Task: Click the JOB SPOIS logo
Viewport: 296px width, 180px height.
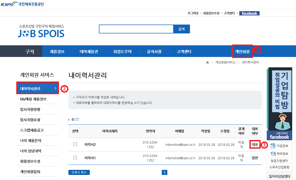Action: 41,32
